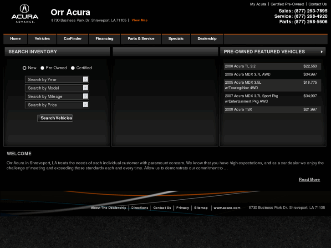Select the New radio button
Screen dimensions: 331x248
(25, 68)
